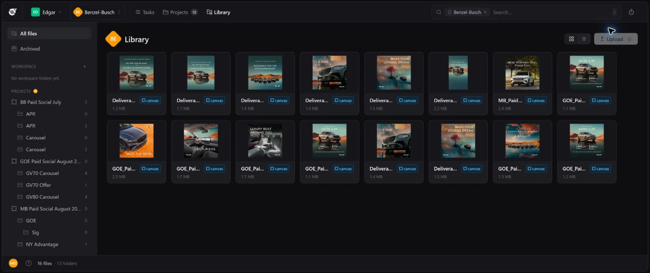Open the 'Meet the GV70' thumbnail

pos(137,141)
